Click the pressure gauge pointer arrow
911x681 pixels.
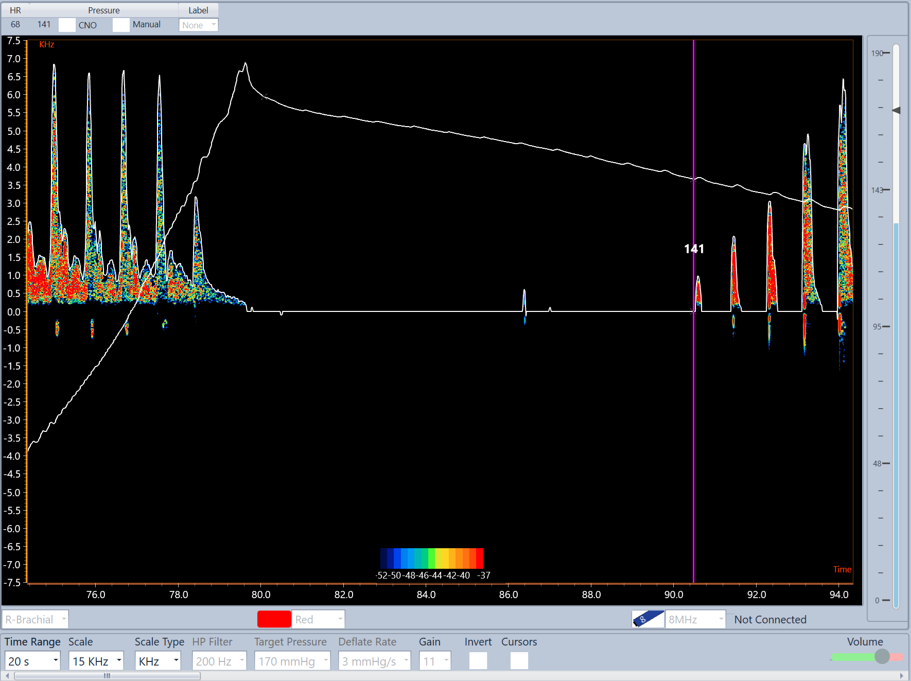896,110
